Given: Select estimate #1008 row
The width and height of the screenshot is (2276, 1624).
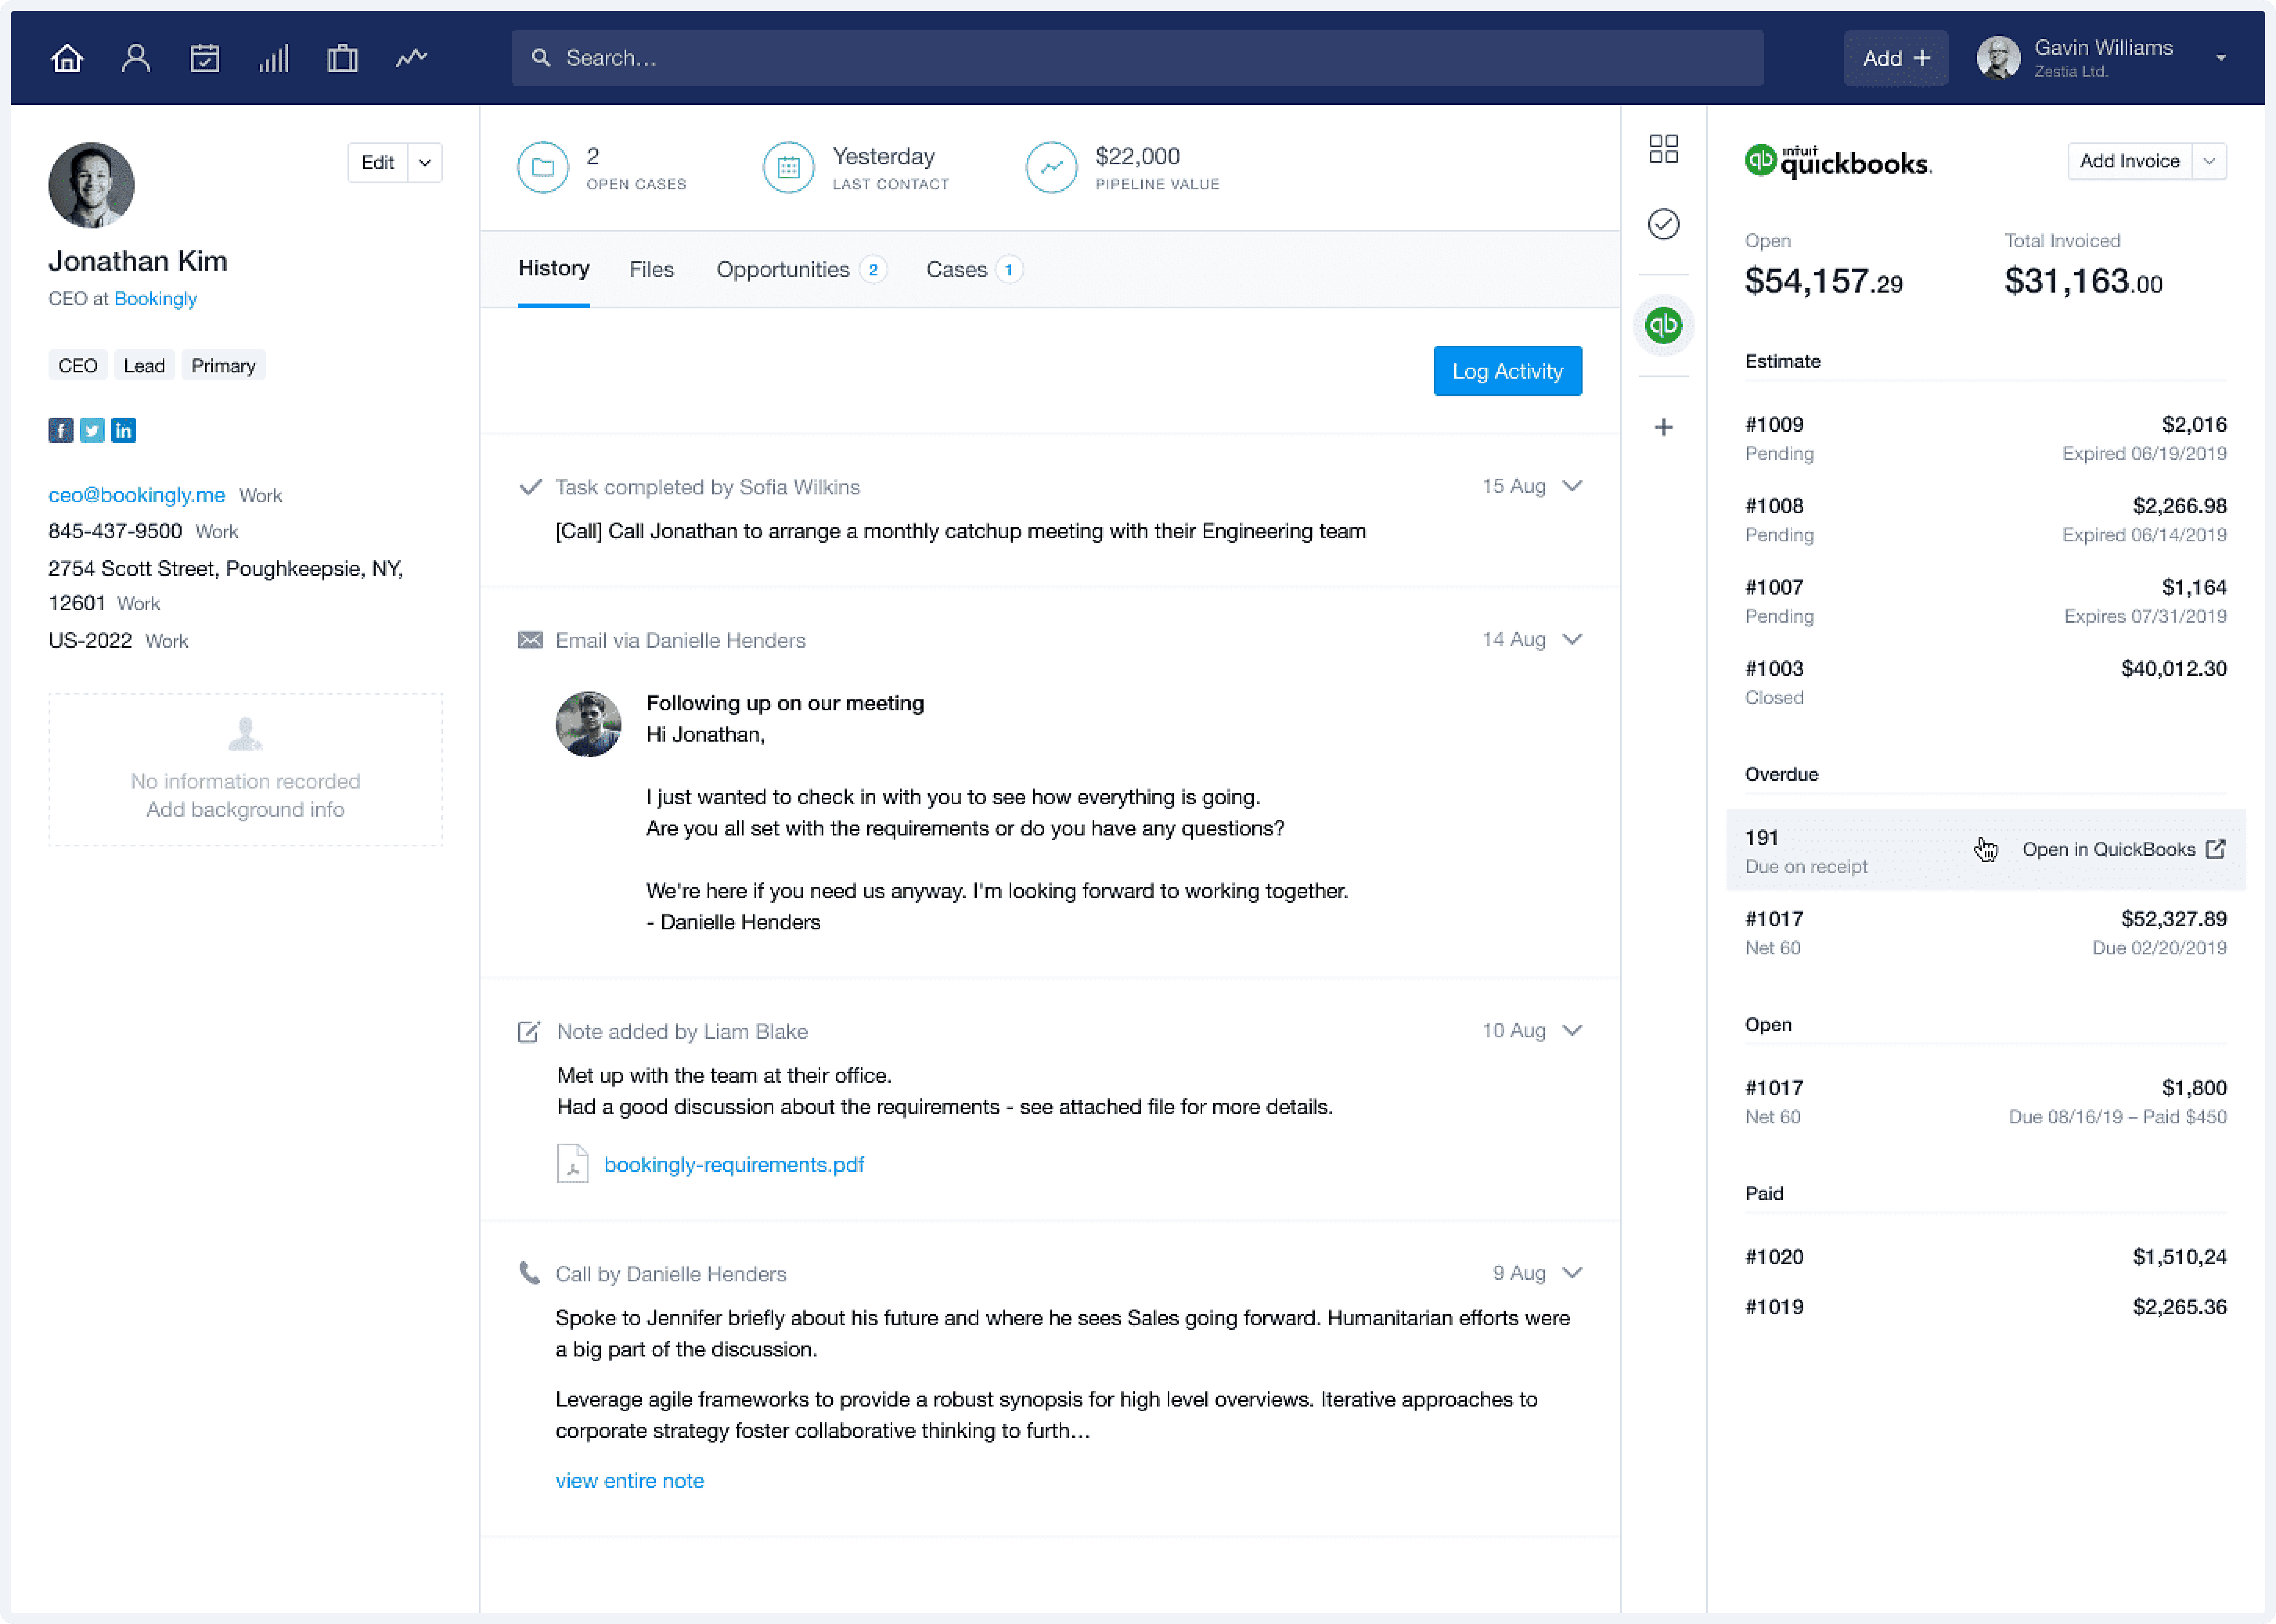Looking at the screenshot, I should tap(1986, 520).
